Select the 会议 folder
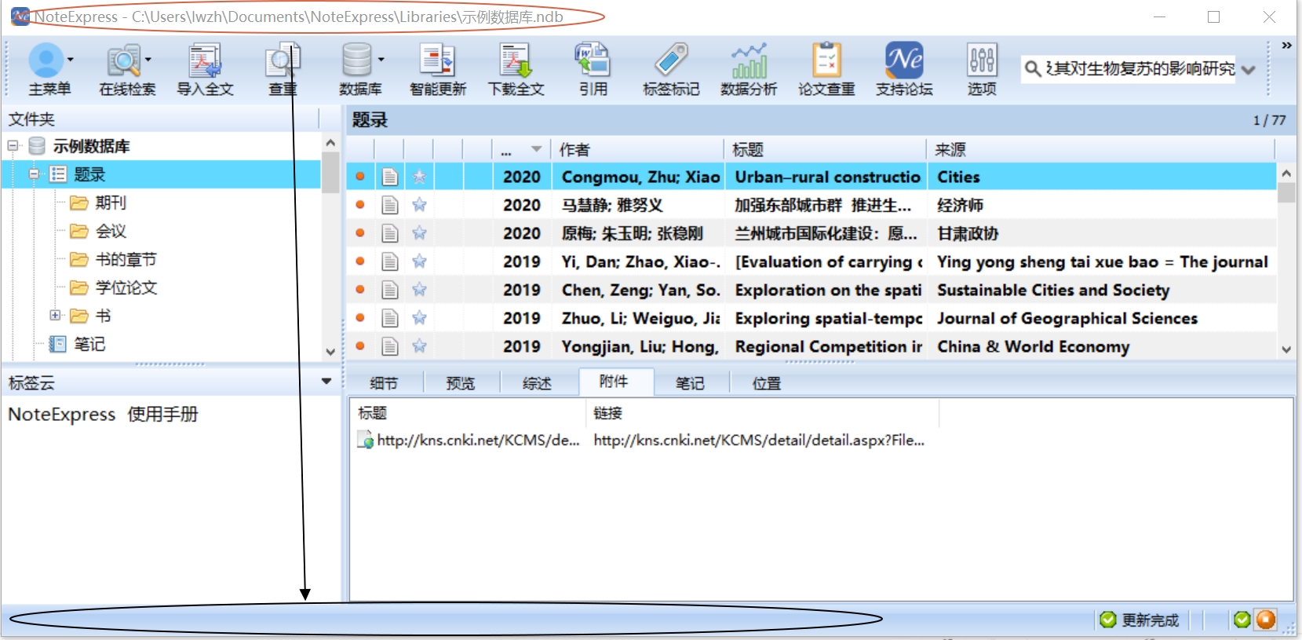The width and height of the screenshot is (1302, 640). pyautogui.click(x=111, y=231)
